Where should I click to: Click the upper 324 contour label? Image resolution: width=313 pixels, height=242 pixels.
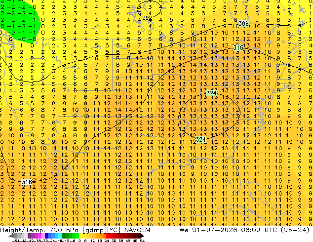click(211, 93)
